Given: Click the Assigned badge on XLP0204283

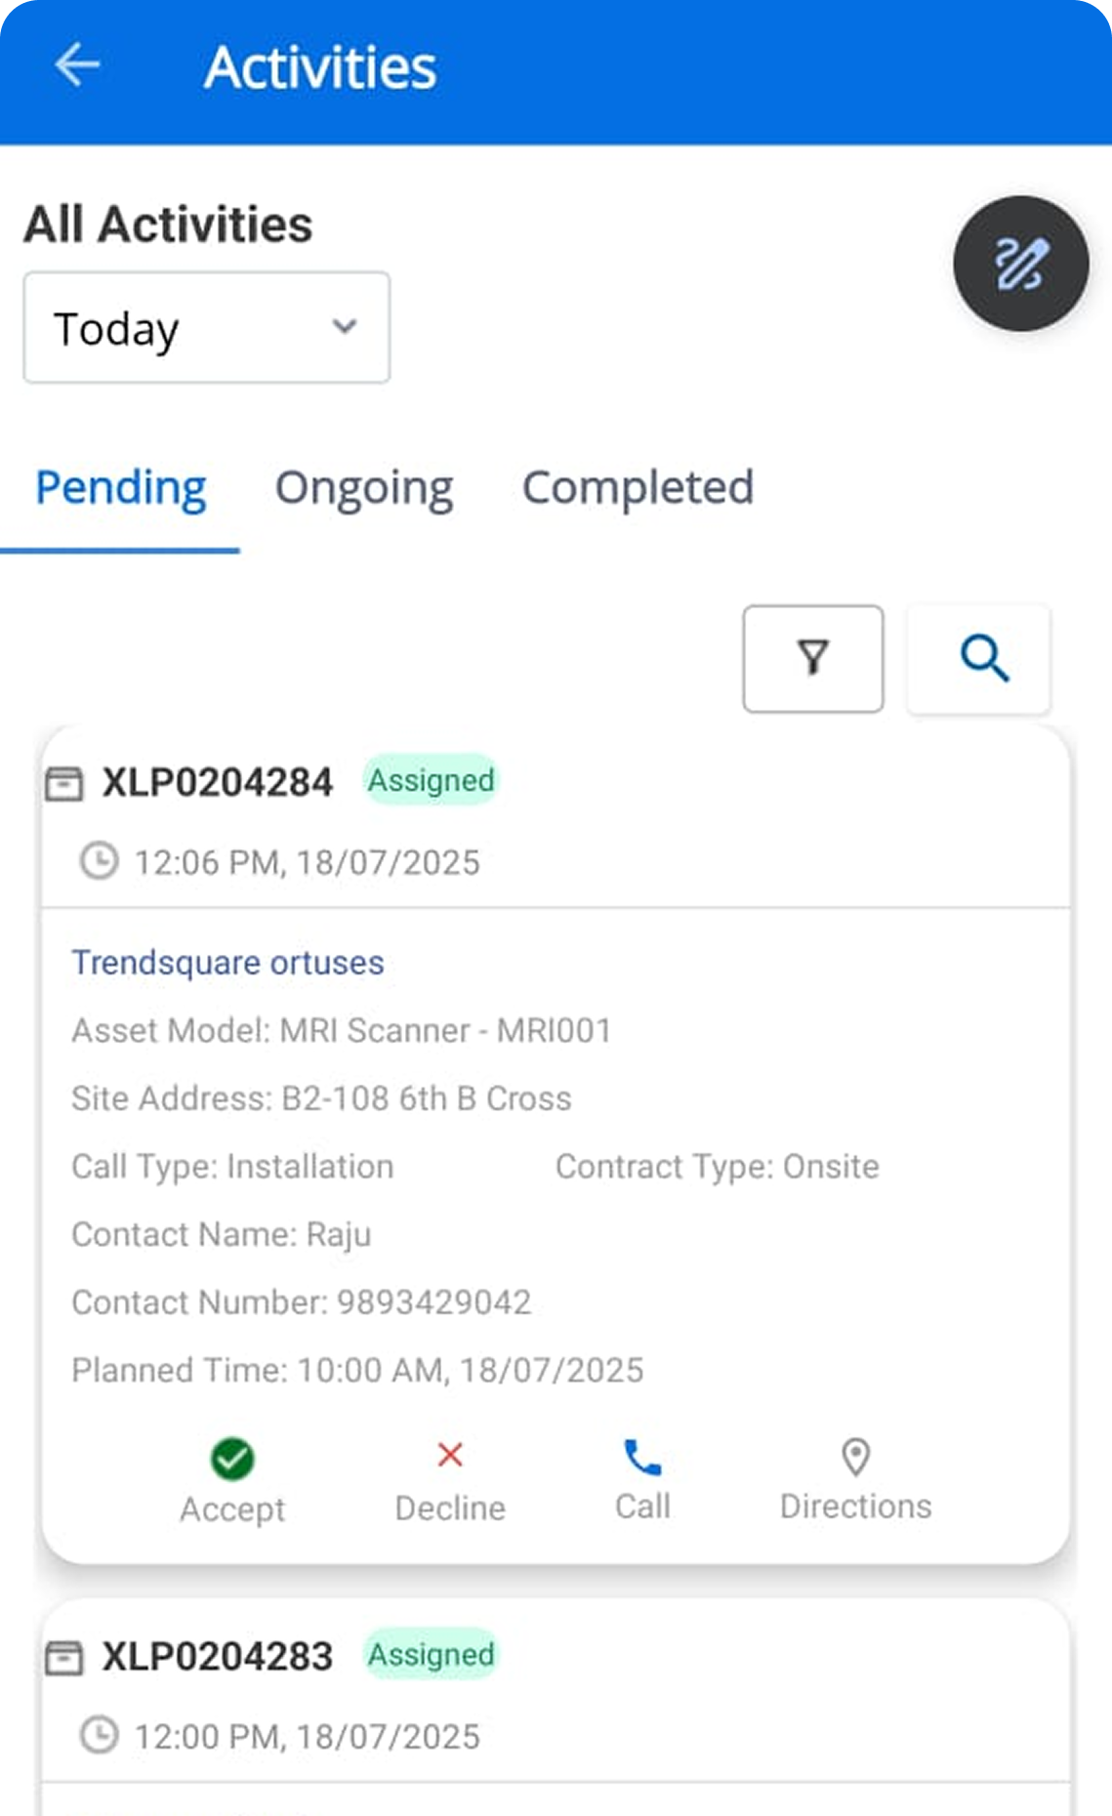Looking at the screenshot, I should pos(431,1654).
